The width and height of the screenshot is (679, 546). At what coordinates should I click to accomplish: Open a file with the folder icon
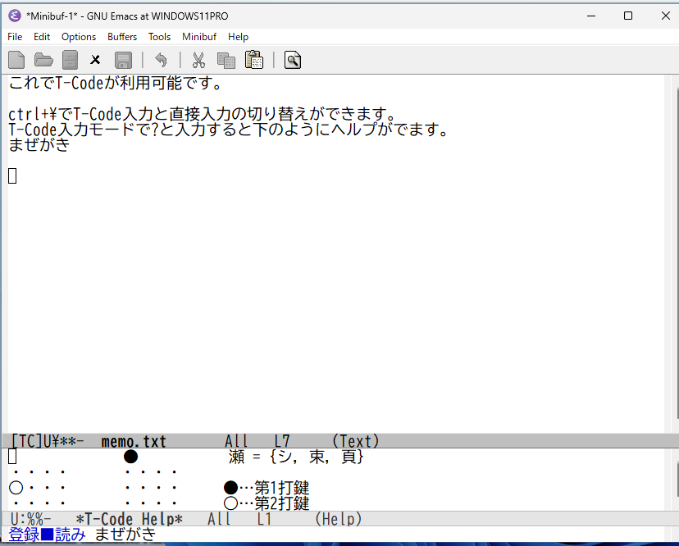coord(43,60)
